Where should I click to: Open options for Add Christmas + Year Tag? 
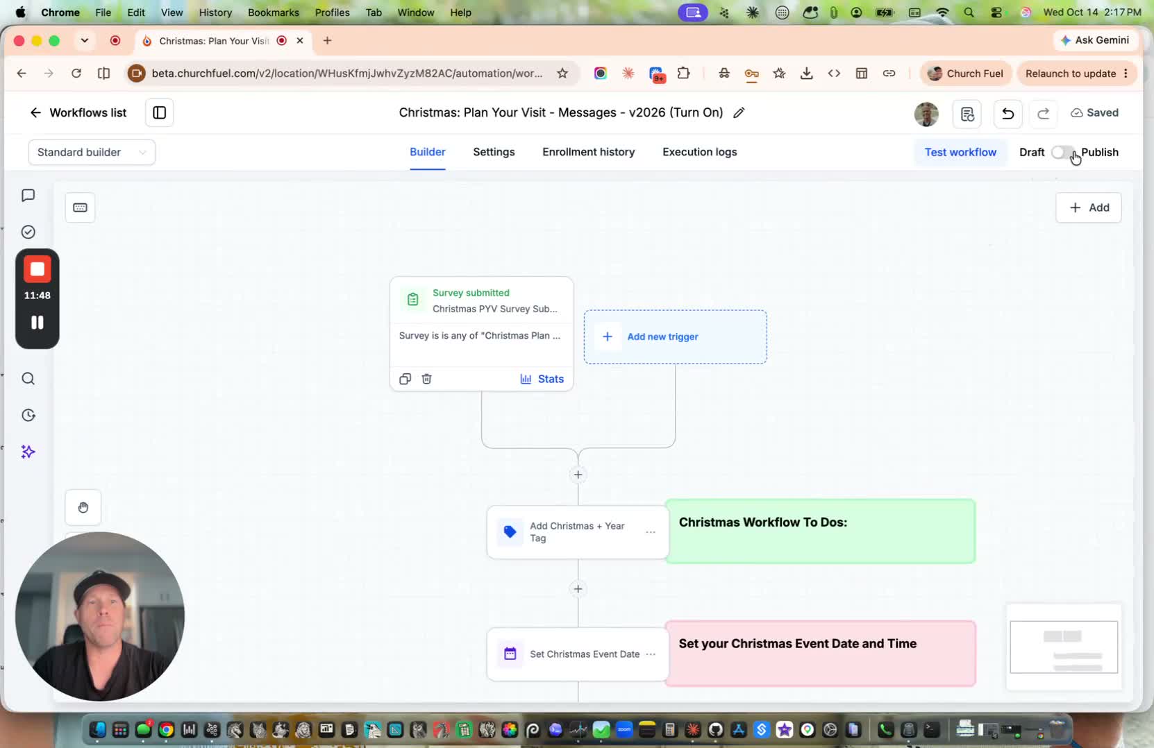[x=651, y=532]
